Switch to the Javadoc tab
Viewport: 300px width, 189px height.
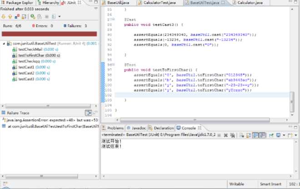[x=136, y=128]
